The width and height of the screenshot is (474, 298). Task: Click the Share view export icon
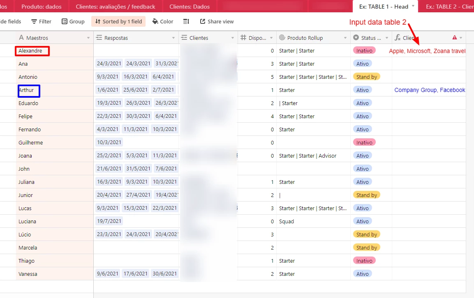(203, 21)
